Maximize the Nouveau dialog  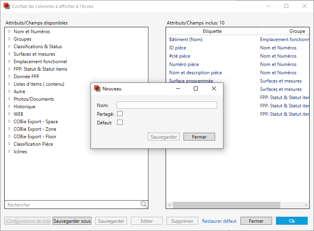(196, 88)
